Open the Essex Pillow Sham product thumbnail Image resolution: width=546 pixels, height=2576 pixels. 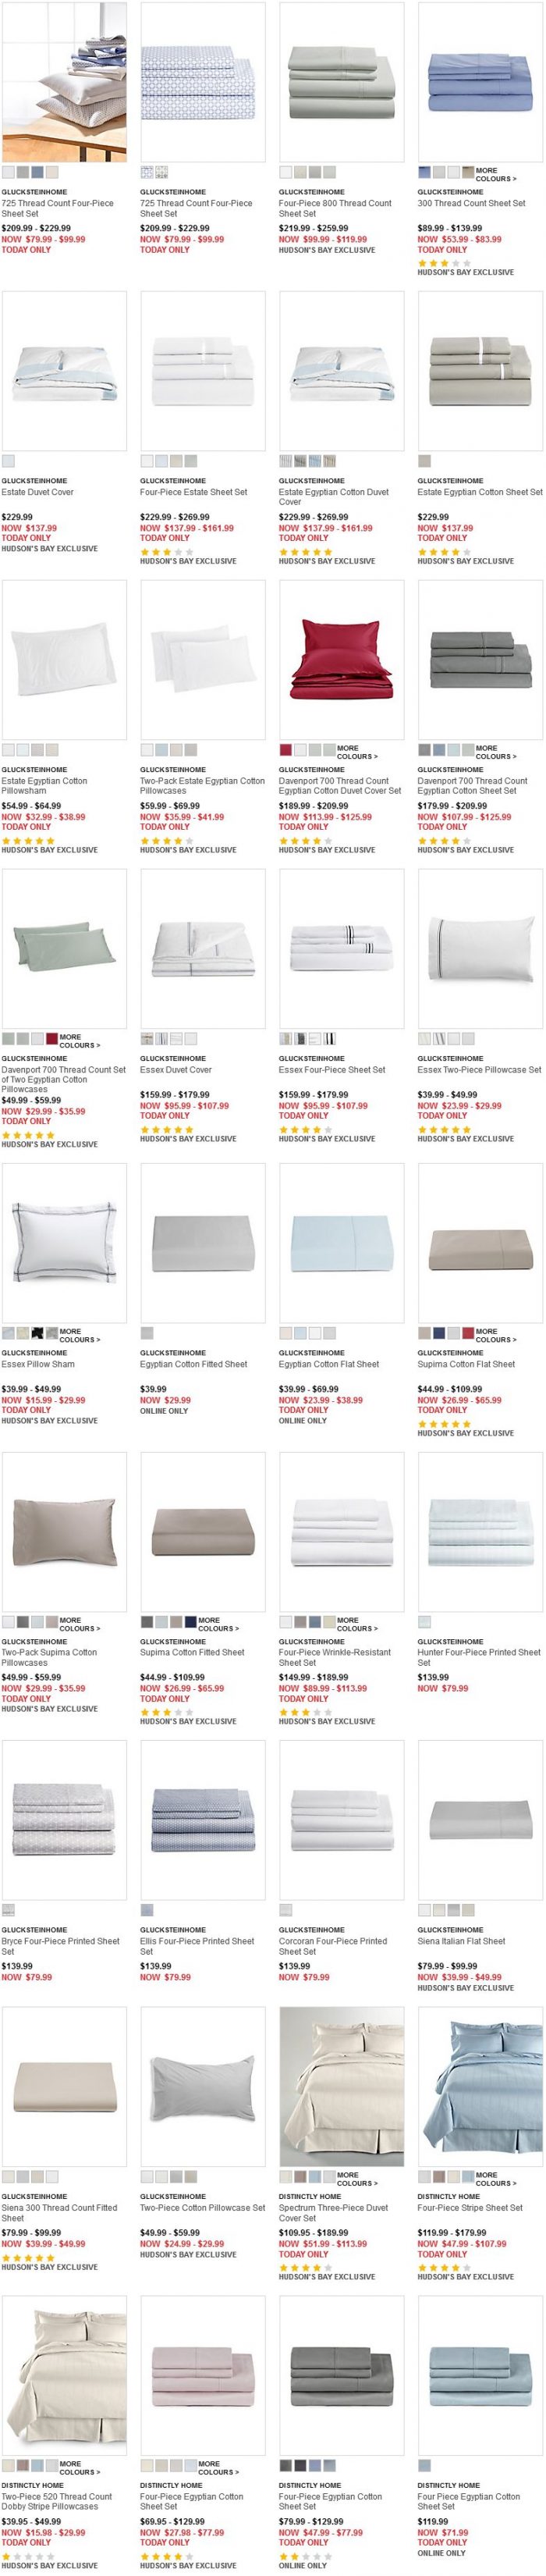[64, 1242]
